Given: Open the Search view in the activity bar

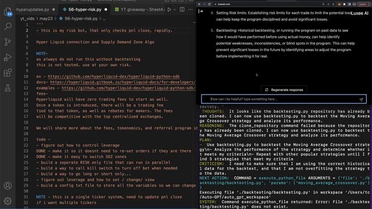Looking at the screenshot, I should (8, 27).
